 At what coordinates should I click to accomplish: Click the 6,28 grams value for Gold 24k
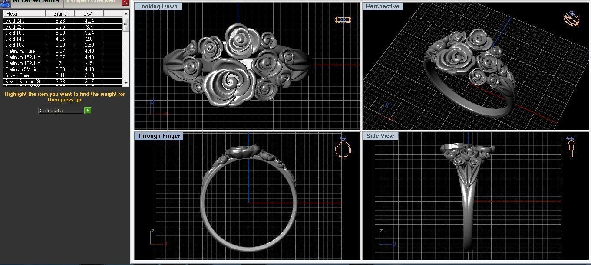click(60, 21)
